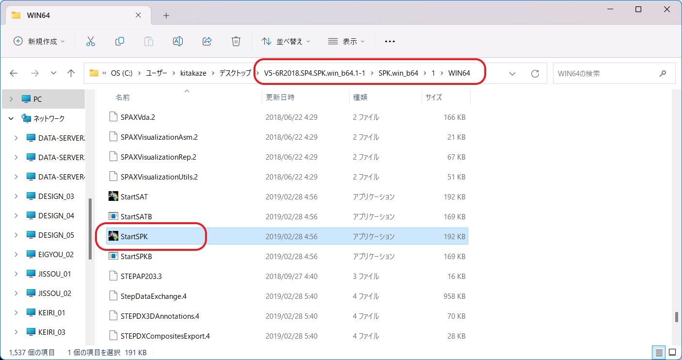Expand the DESIGN_03 network node
682x360 pixels.
pos(16,196)
